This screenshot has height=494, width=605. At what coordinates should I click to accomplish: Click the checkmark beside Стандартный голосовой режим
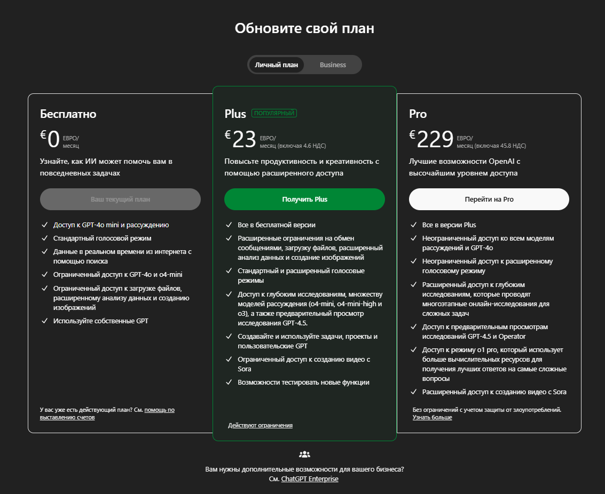click(x=45, y=238)
